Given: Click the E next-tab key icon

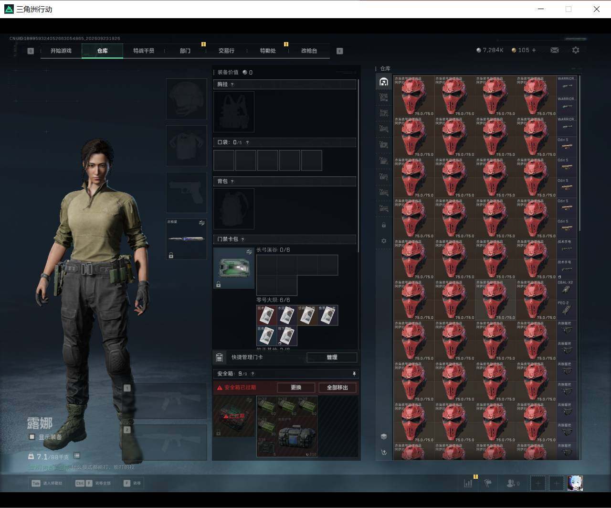Looking at the screenshot, I should point(340,51).
